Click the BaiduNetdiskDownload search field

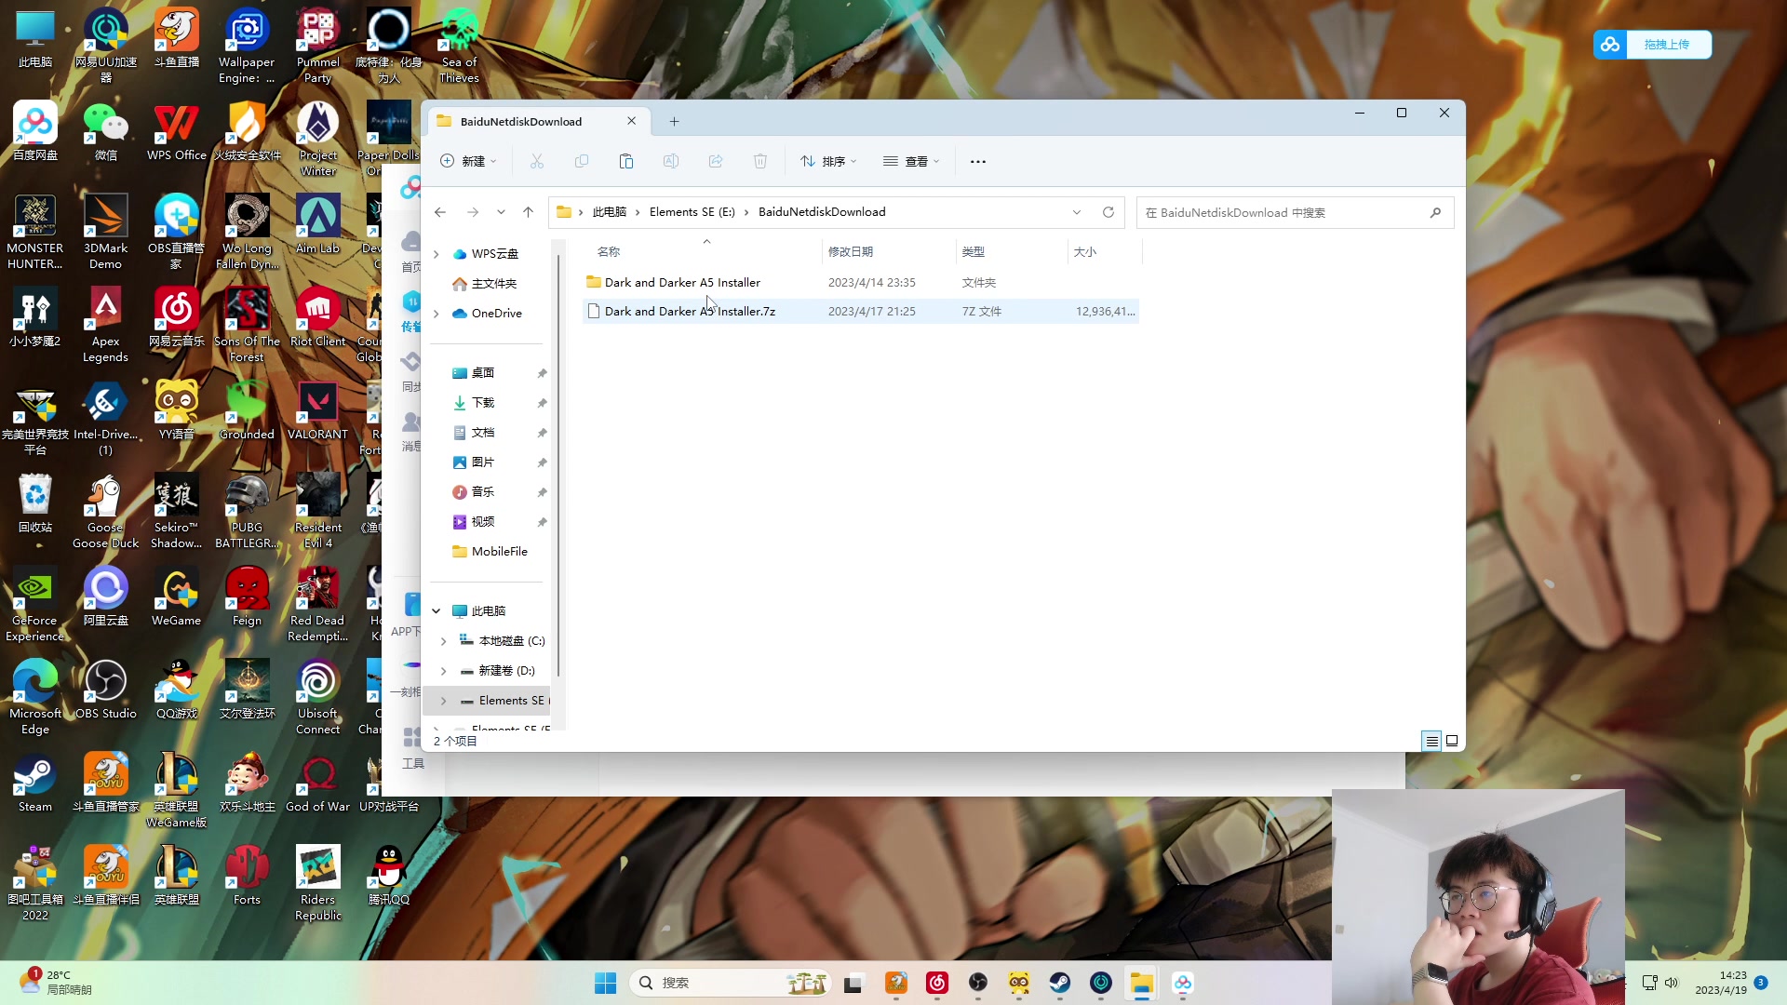[1284, 212]
